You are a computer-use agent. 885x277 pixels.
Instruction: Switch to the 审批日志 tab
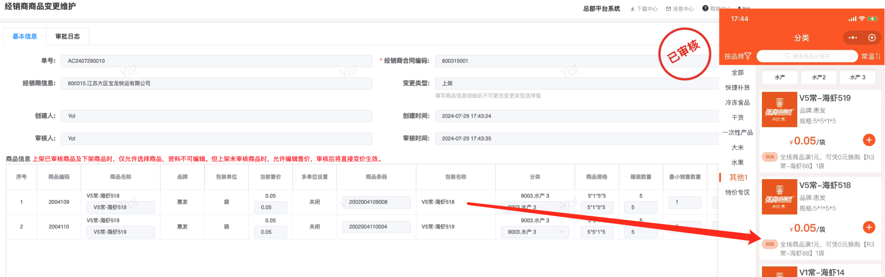click(x=68, y=36)
